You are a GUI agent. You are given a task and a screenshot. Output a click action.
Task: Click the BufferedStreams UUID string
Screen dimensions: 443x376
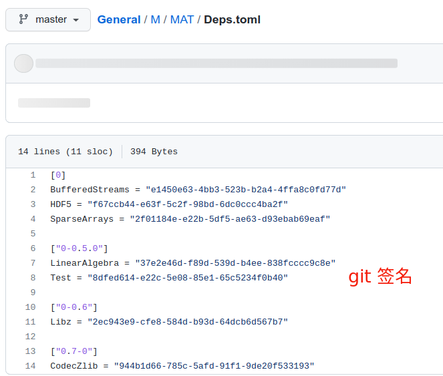coord(246,190)
